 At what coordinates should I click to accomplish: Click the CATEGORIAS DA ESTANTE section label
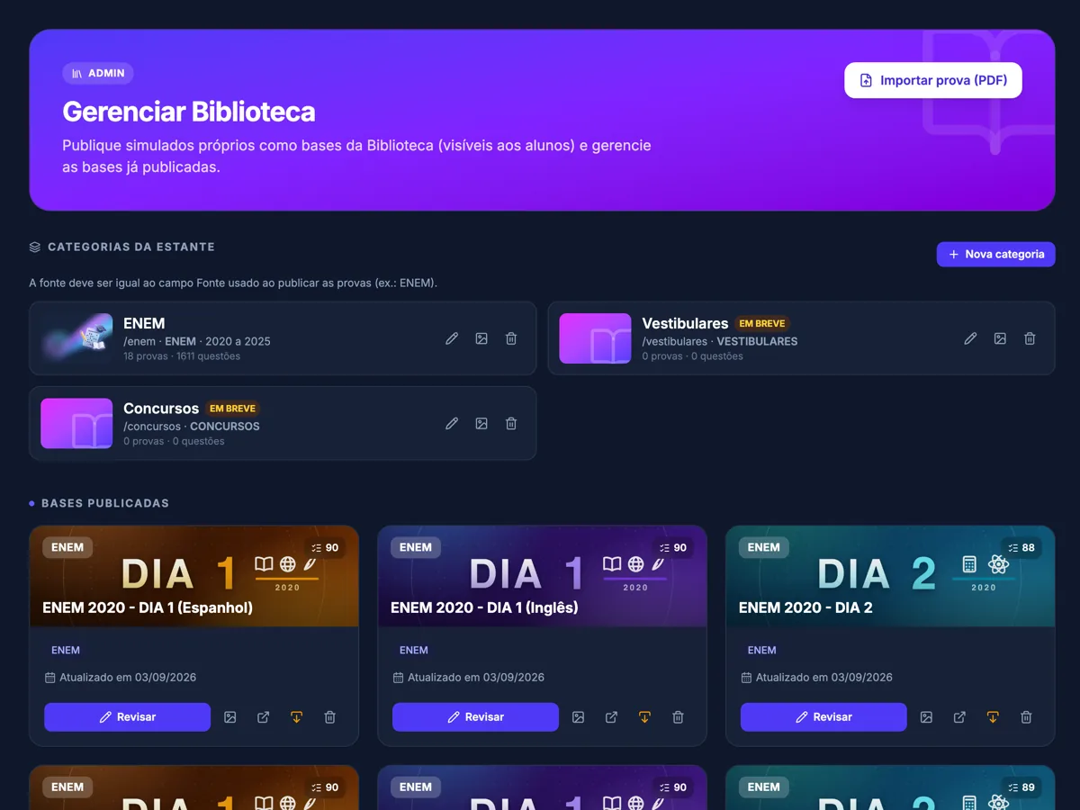click(131, 247)
